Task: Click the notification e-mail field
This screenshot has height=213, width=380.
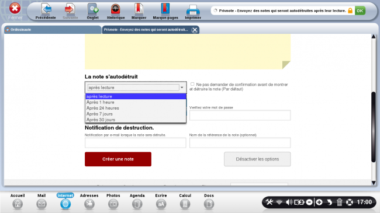Action: tap(136, 143)
